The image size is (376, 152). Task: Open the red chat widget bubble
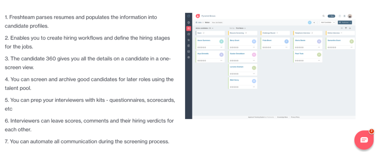click(364, 140)
